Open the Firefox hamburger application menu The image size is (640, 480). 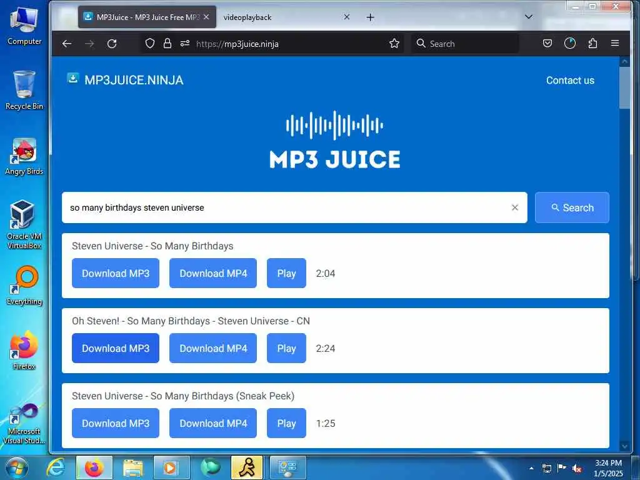pyautogui.click(x=615, y=43)
